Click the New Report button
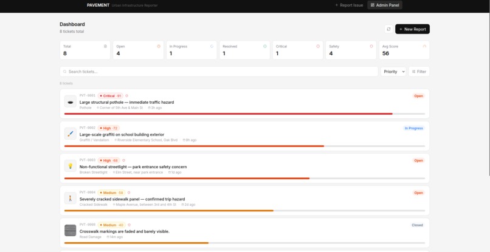490x252 pixels. 412,29
